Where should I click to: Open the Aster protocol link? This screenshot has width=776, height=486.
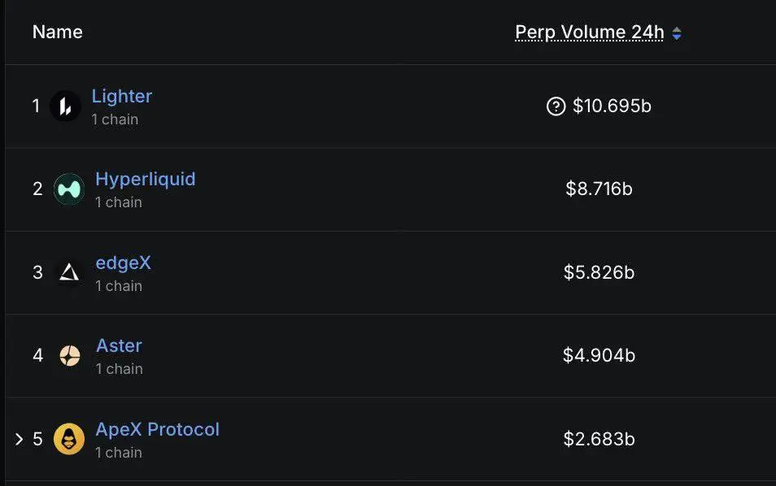click(119, 345)
